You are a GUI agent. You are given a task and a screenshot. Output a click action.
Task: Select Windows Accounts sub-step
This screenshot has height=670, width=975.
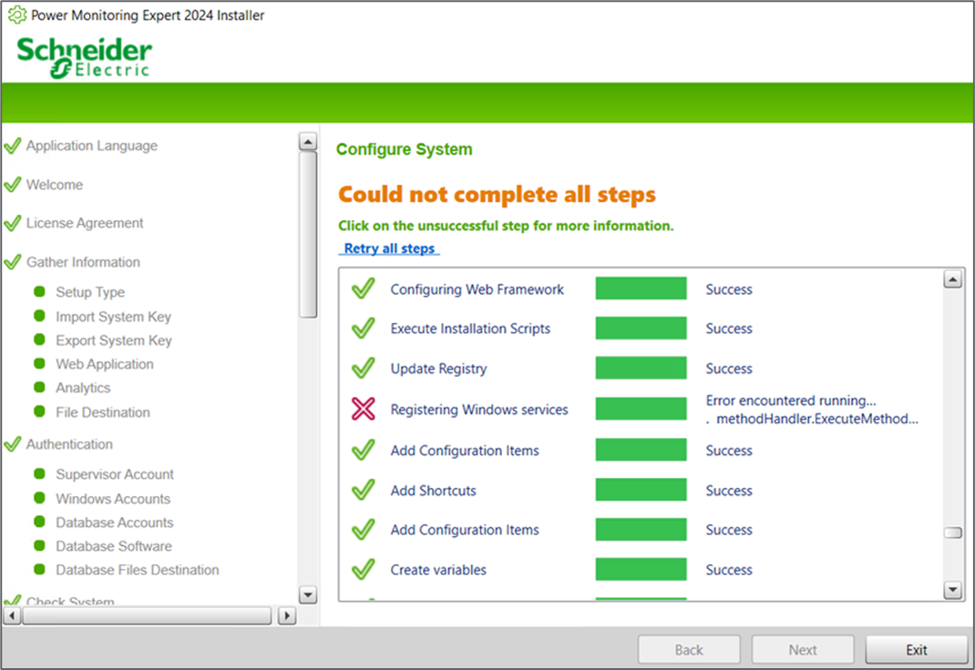tap(113, 499)
